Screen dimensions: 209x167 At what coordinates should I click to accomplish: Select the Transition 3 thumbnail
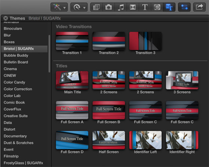(x=145, y=41)
